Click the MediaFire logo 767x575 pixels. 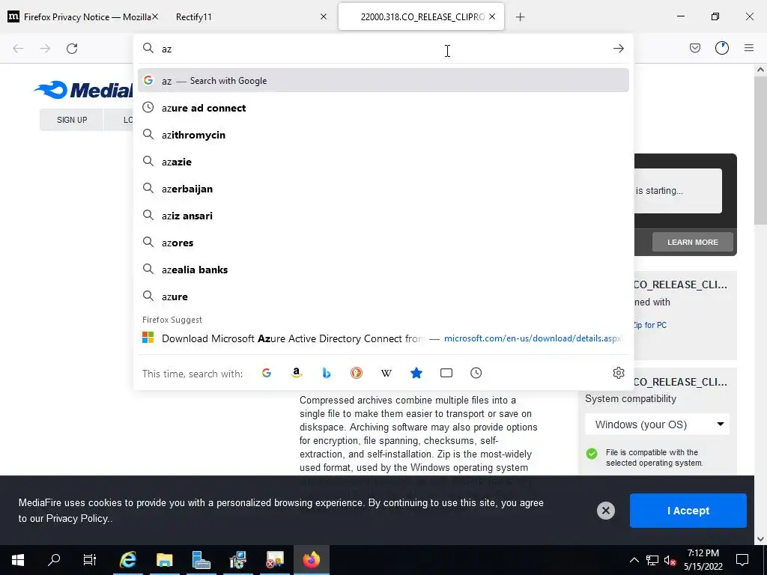[84, 90]
